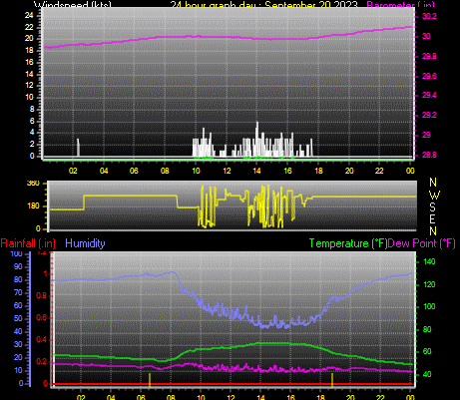Click the S compass direction letter
The height and width of the screenshot is (400, 460).
coord(432,206)
